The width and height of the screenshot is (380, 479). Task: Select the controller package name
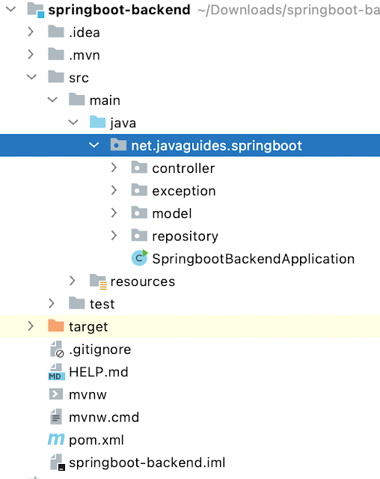click(183, 168)
